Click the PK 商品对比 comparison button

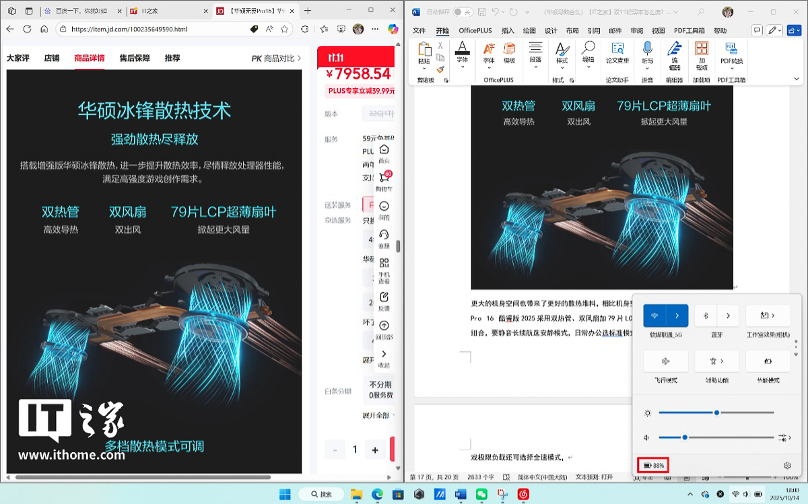point(275,58)
